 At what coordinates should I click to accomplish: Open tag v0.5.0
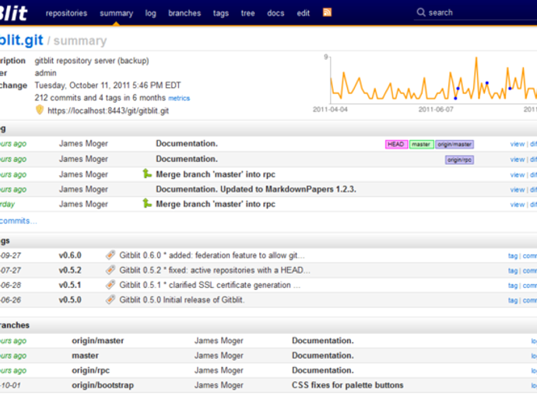70,300
